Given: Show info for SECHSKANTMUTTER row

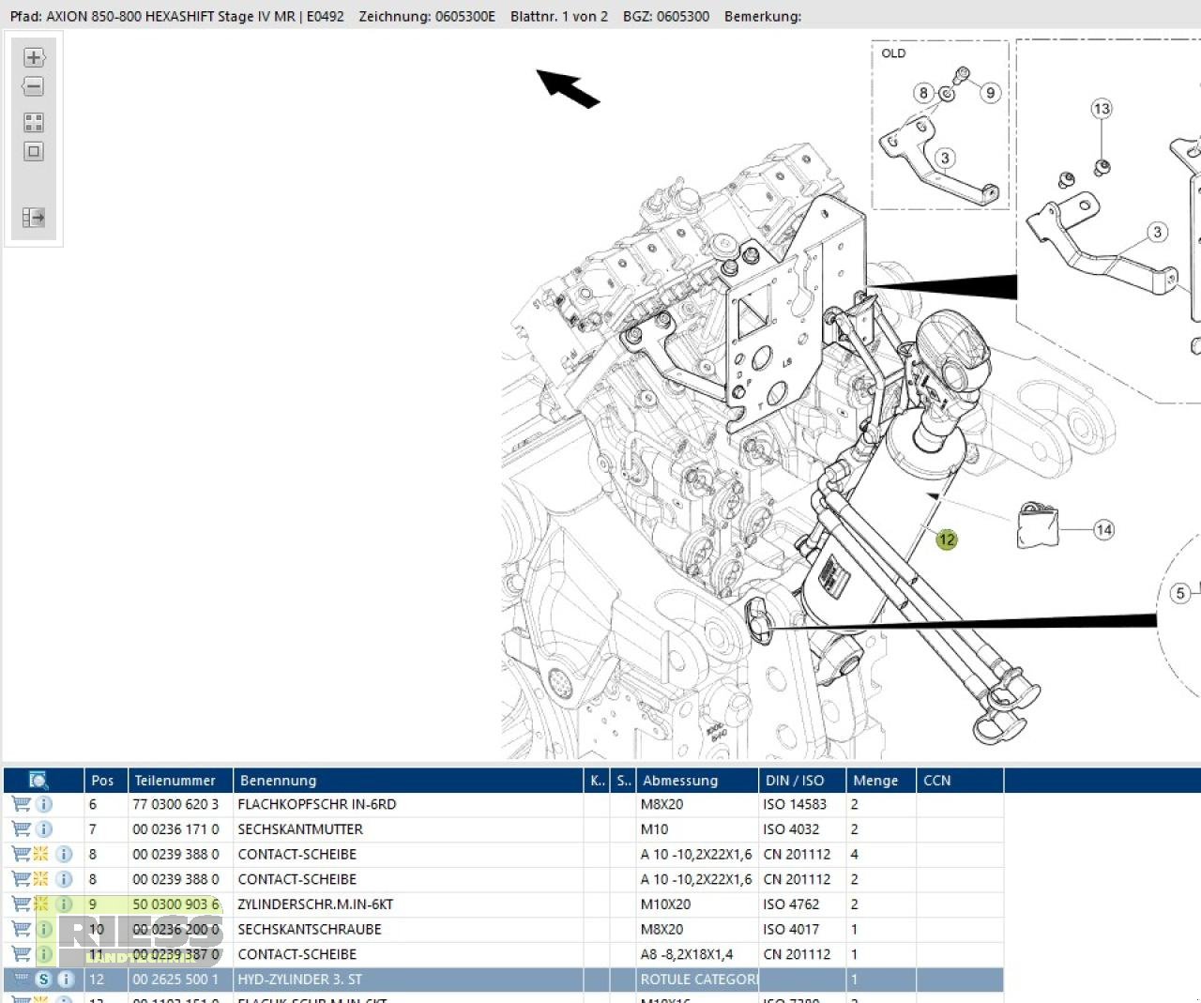Looking at the screenshot, I should click(44, 829).
